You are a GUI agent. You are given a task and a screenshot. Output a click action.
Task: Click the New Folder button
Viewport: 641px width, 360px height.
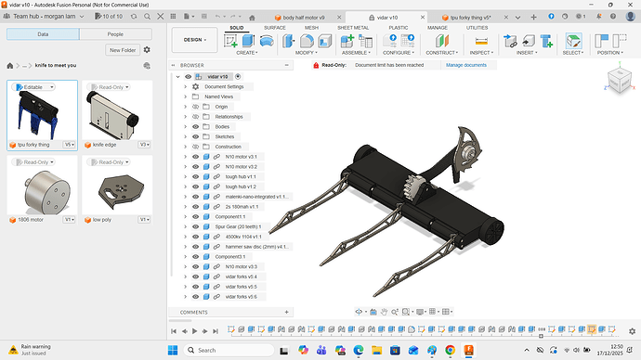[x=123, y=50]
